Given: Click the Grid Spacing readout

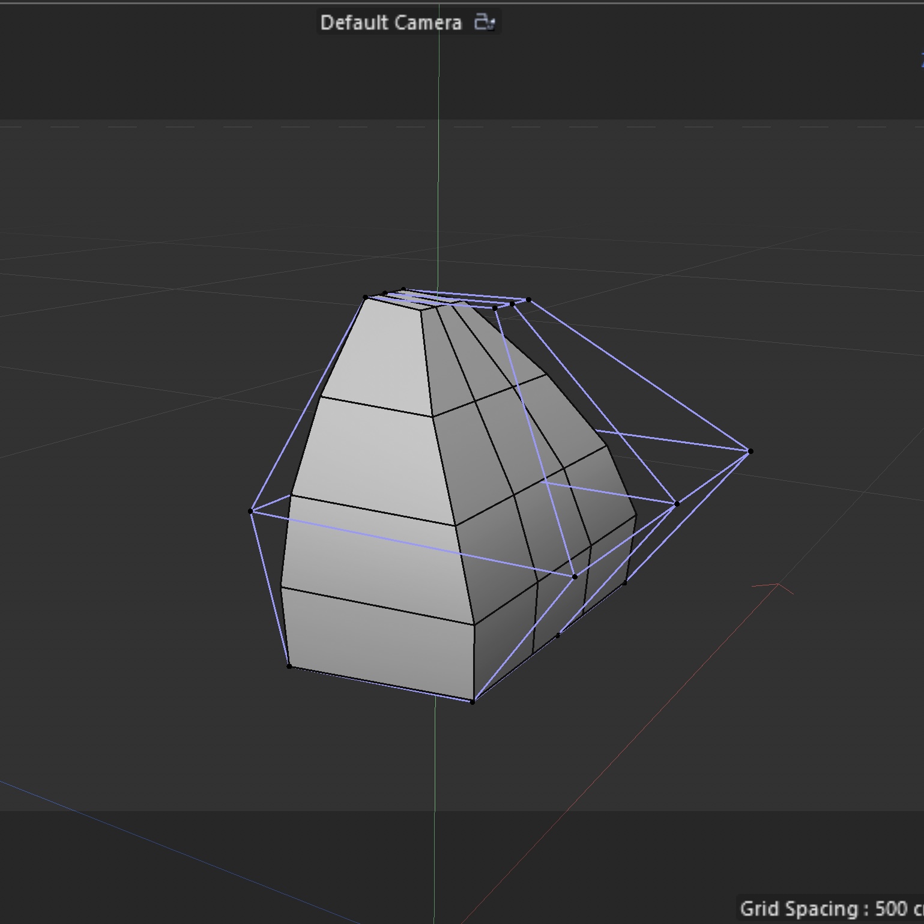Looking at the screenshot, I should 830,908.
